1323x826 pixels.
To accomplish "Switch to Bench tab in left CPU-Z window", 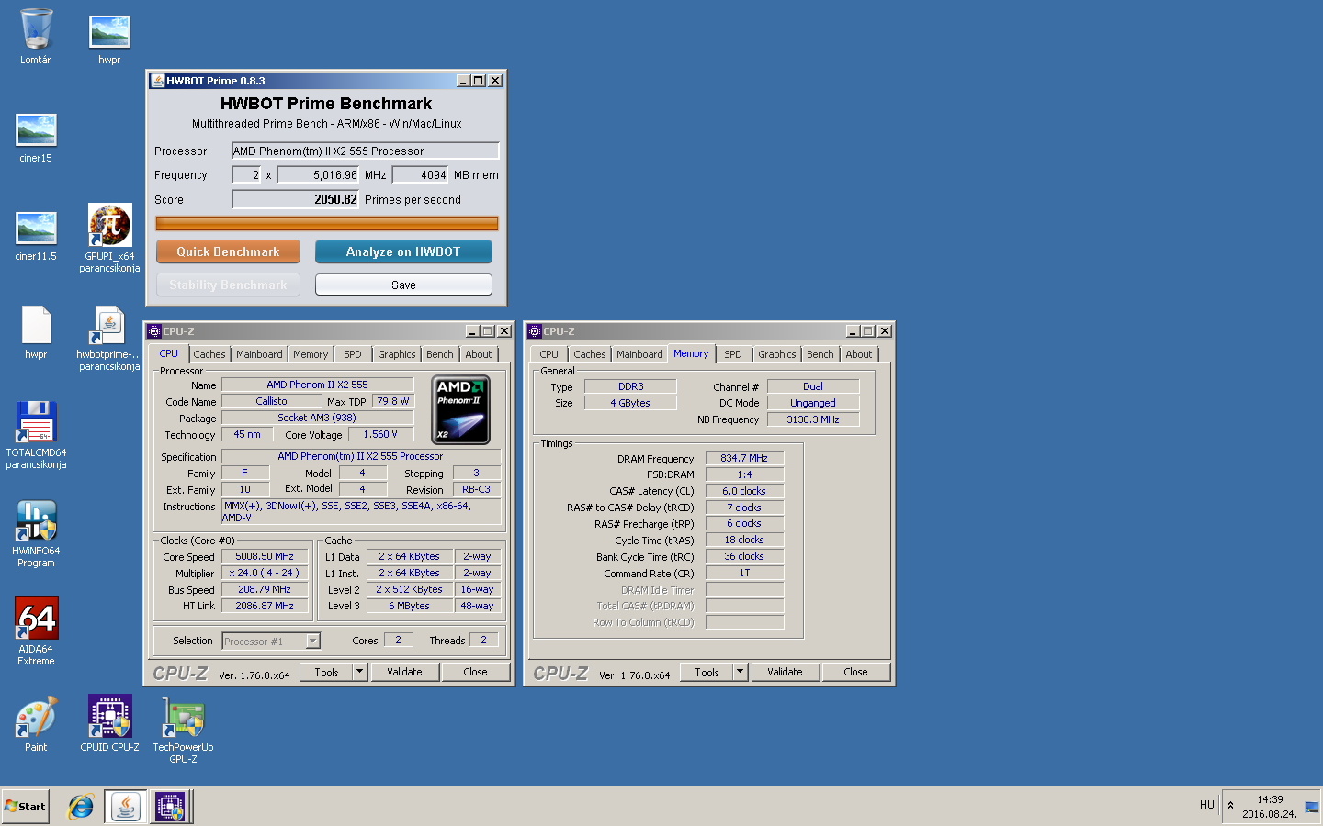I will pos(440,354).
